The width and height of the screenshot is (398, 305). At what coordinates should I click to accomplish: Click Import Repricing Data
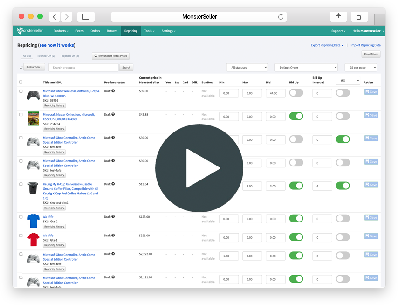[x=365, y=45]
